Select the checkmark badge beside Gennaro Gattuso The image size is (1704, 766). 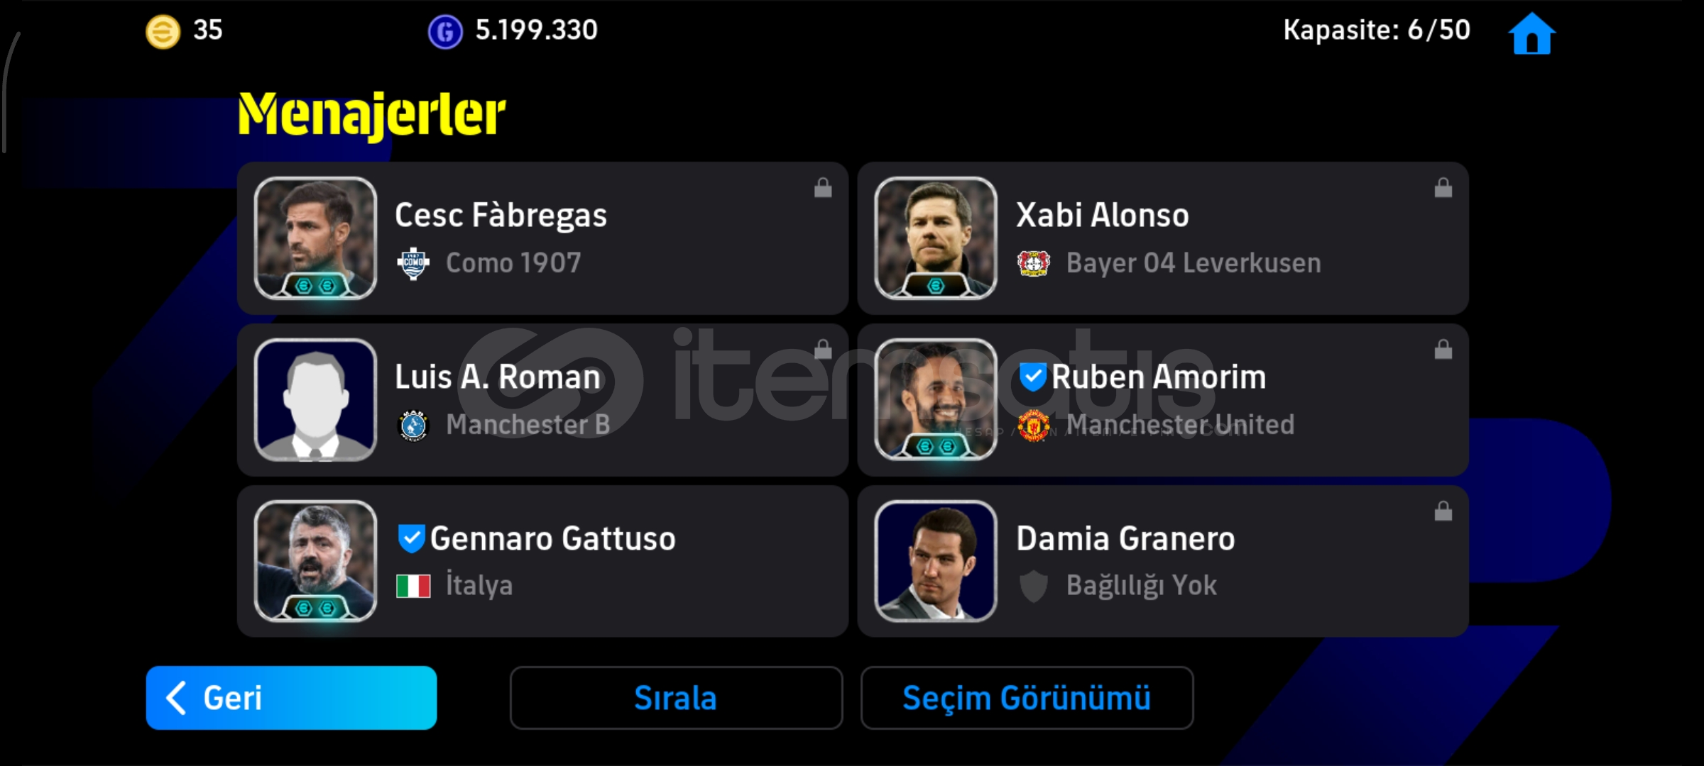411,538
